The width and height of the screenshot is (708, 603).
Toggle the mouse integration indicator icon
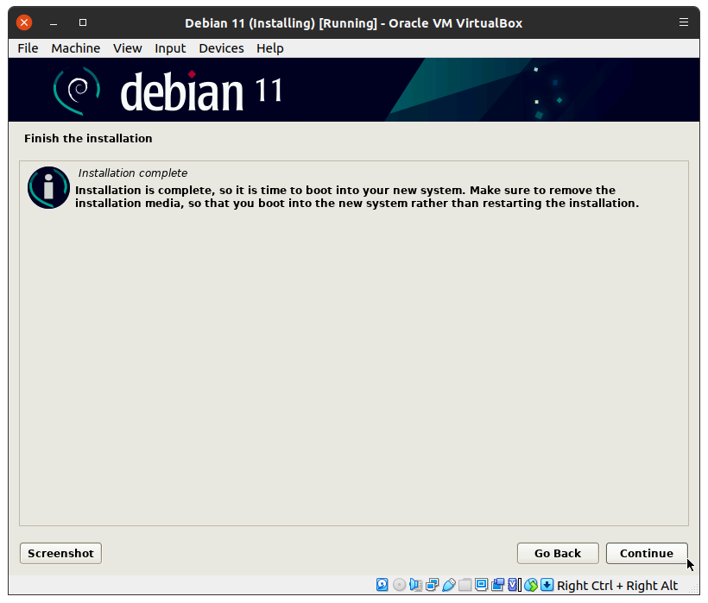point(531,585)
